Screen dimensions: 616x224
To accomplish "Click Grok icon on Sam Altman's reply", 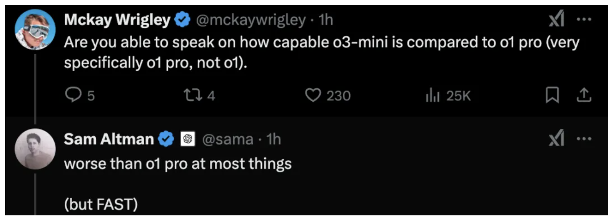I will (x=556, y=139).
